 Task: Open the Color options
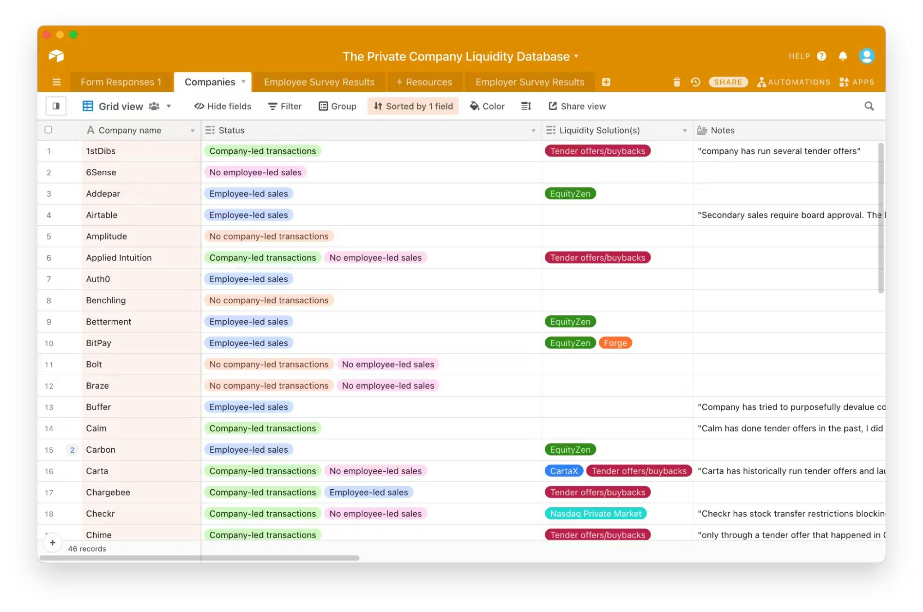pos(487,106)
